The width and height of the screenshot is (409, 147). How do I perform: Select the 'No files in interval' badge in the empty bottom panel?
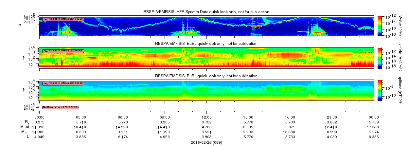(x=60, y=107)
